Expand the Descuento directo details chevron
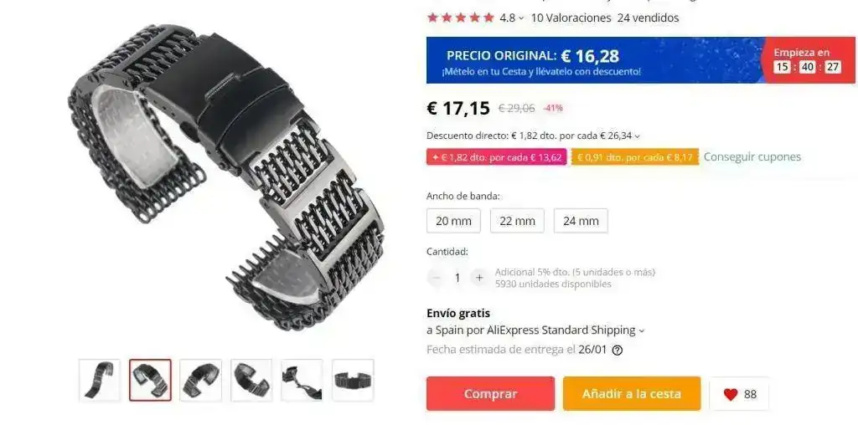Viewport: 858px width, 425px height. [x=637, y=136]
